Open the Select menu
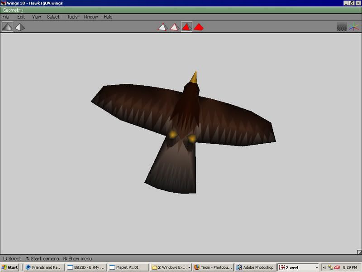Screen dimensions: 362x272 click(53, 17)
